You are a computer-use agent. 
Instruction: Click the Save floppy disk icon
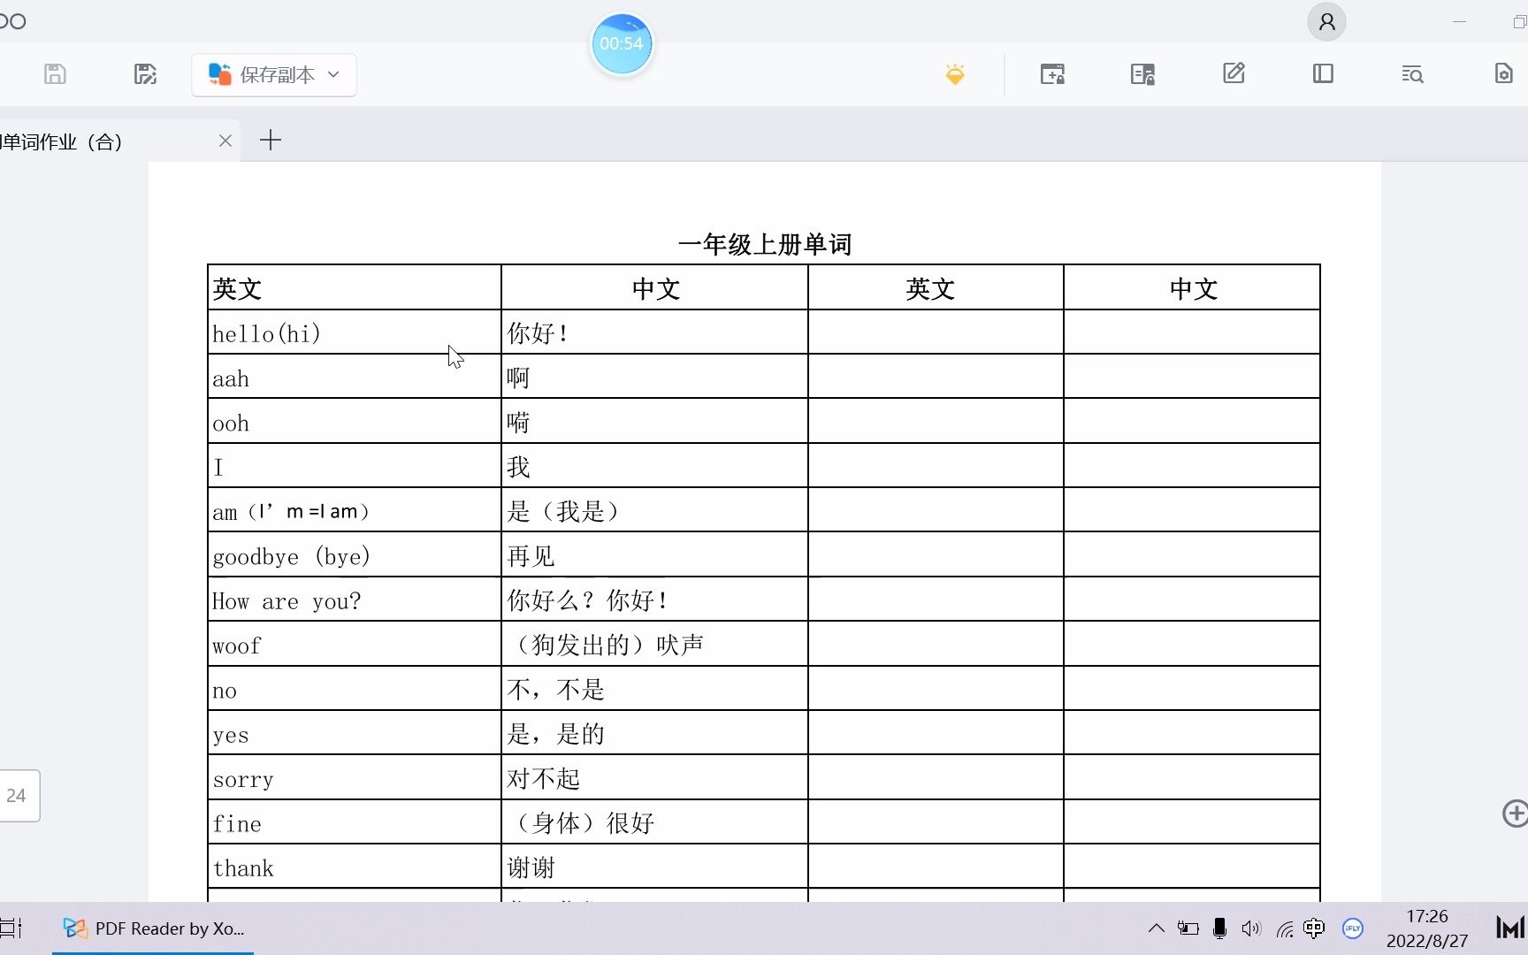pyautogui.click(x=55, y=74)
